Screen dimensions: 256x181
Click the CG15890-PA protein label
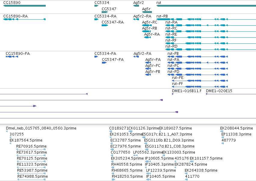18,54
